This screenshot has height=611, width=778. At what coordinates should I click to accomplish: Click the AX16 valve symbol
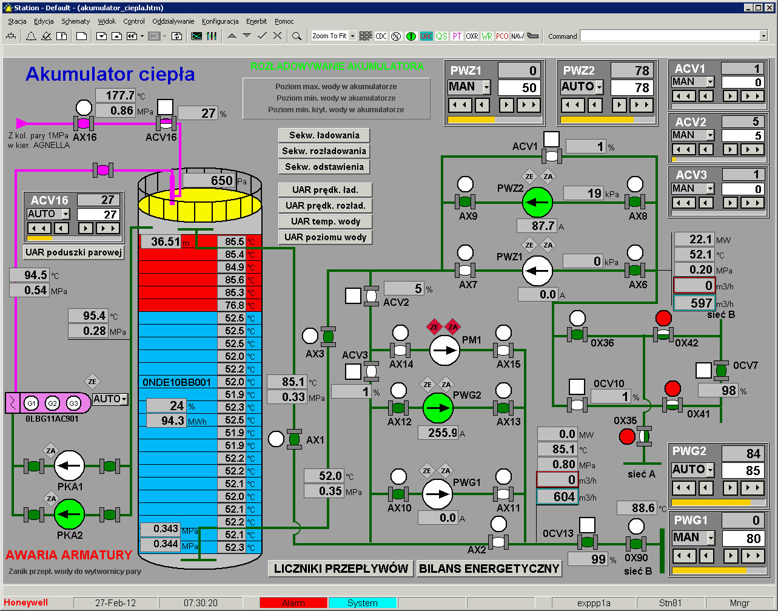point(84,123)
